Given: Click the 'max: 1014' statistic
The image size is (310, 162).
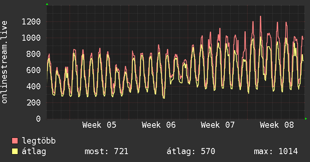Looking at the screenshot, I should pos(276,151).
